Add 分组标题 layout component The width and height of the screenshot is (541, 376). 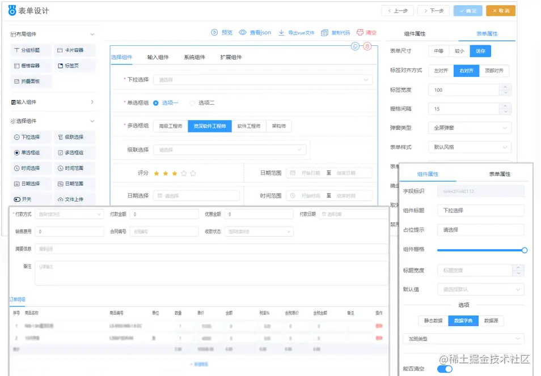31,50
